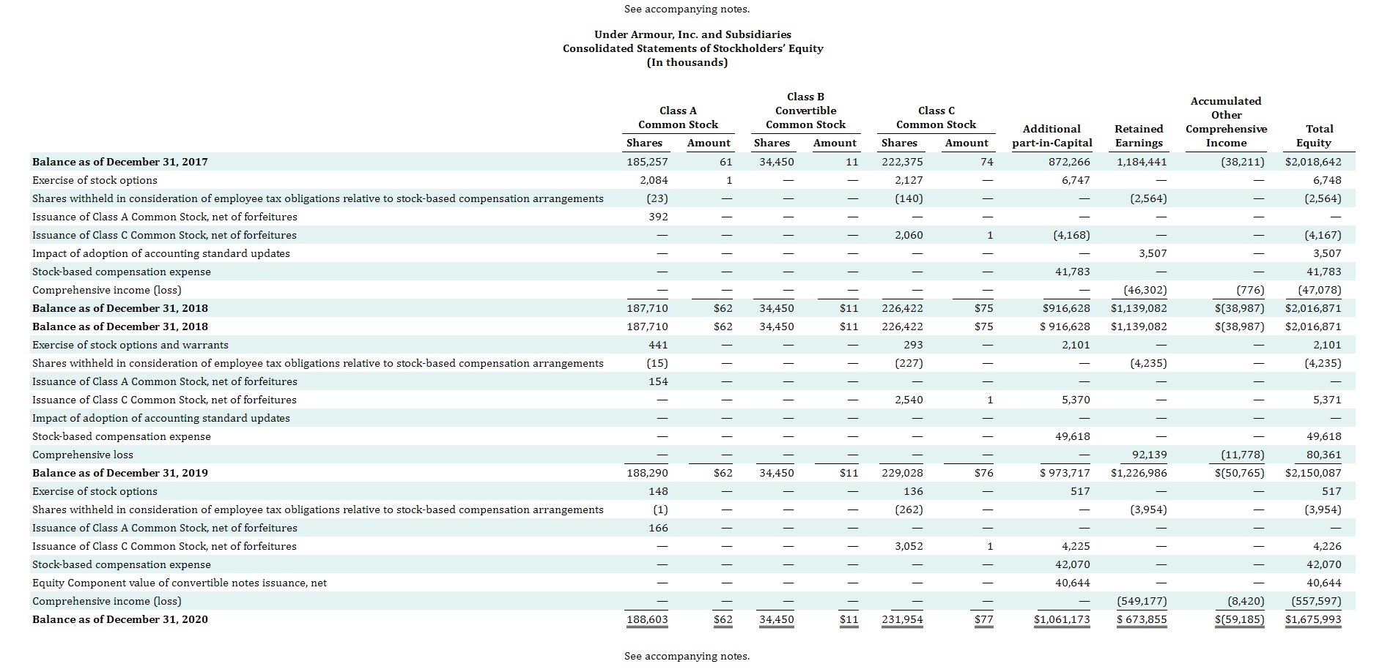Click the Class C shares value "(227)"
This screenshot has height=672, width=1382.
click(909, 363)
